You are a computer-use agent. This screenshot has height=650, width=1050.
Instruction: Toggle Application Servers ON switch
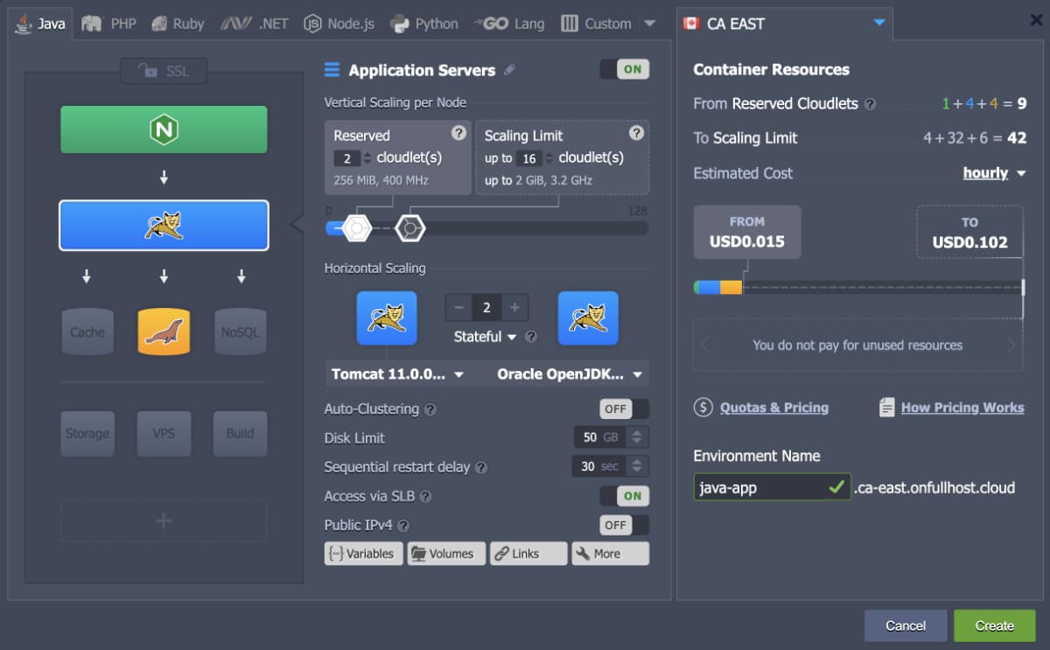625,70
